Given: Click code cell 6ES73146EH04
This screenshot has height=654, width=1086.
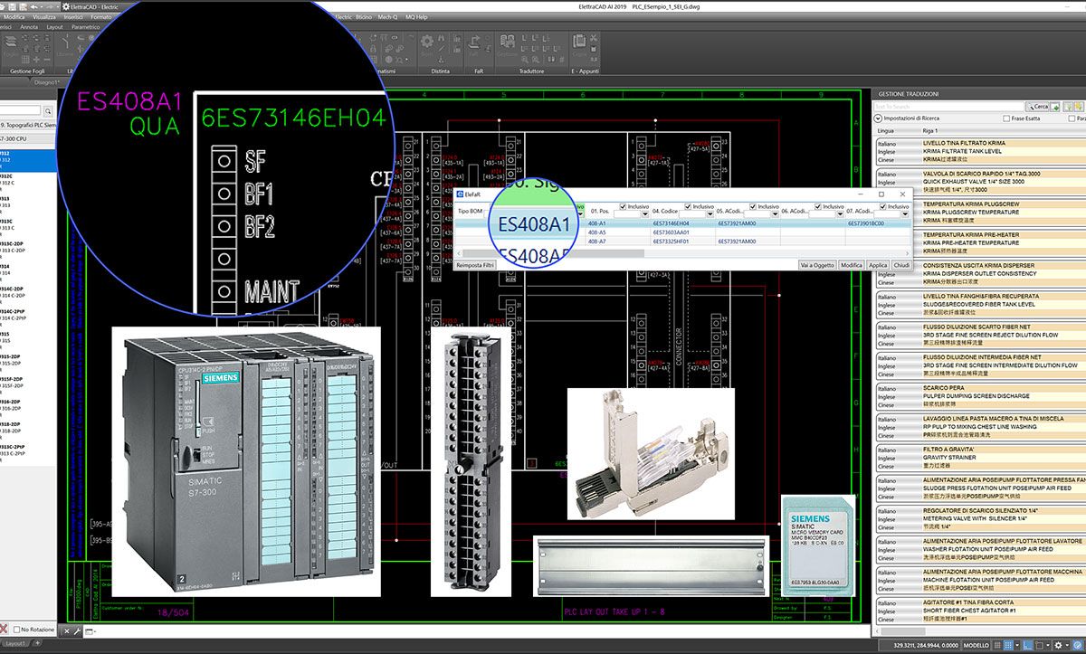Looking at the screenshot, I should pyautogui.click(x=671, y=223).
